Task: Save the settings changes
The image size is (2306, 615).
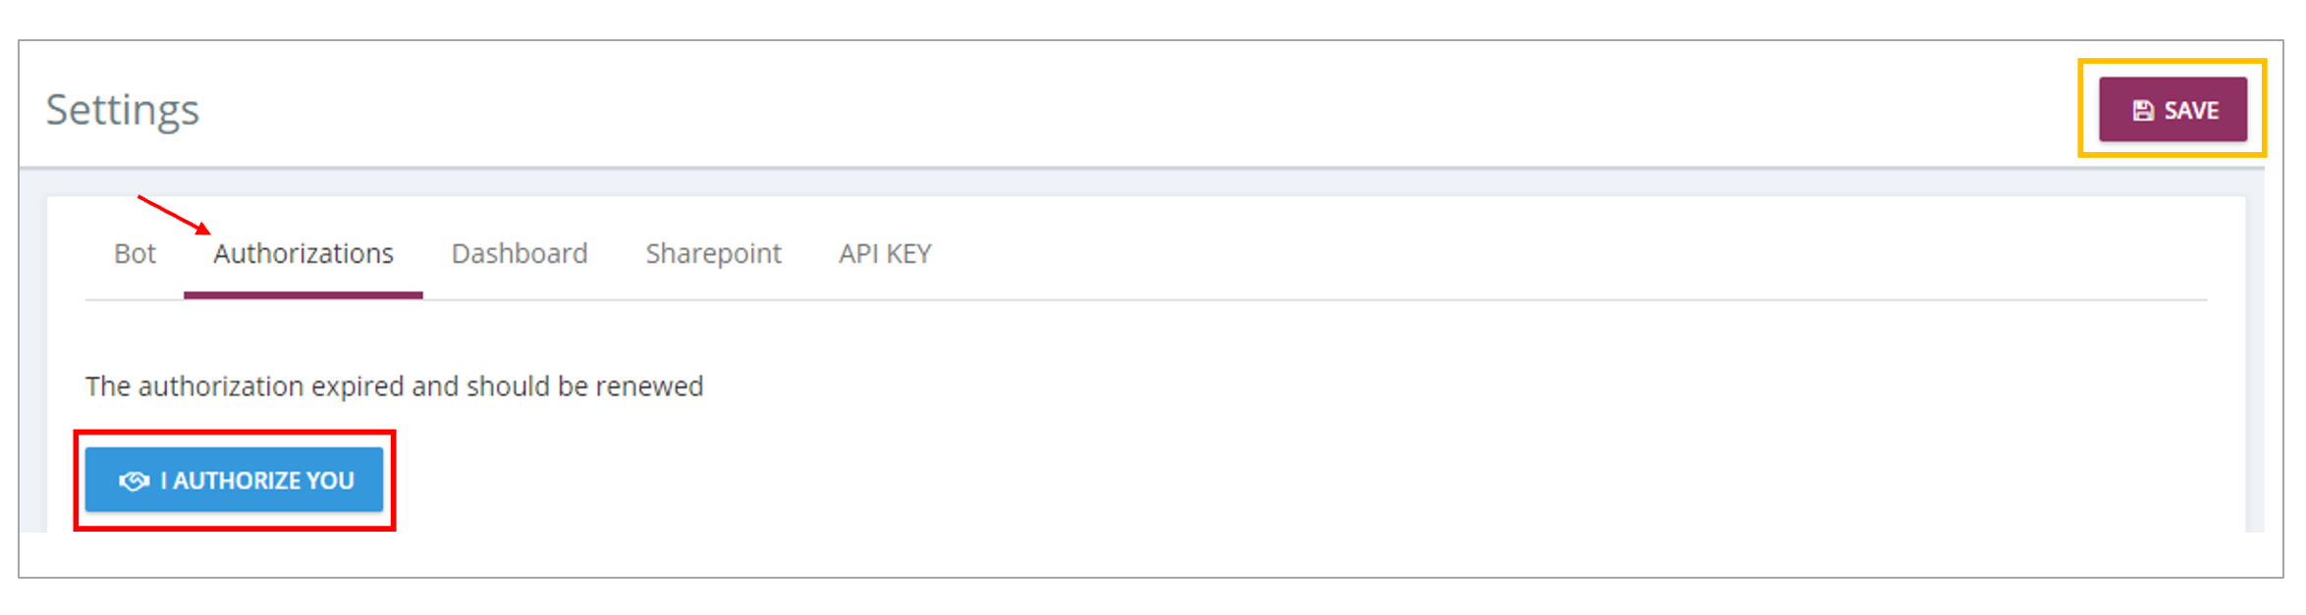Action: click(x=2172, y=110)
